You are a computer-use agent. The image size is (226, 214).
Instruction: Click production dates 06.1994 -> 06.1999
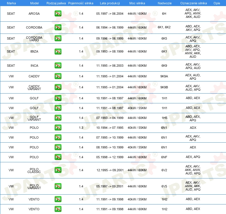tap(110, 27)
